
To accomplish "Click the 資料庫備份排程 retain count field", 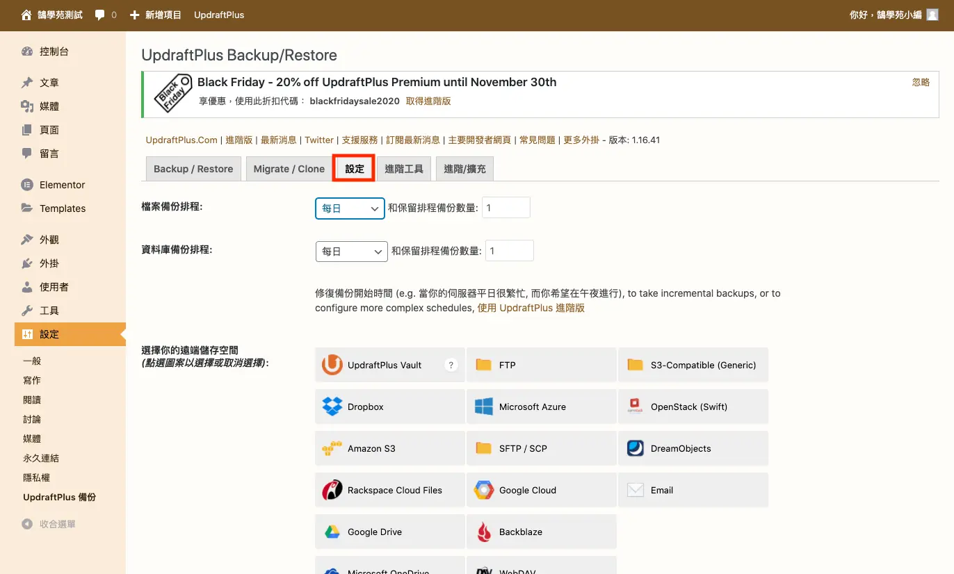I will click(x=510, y=251).
